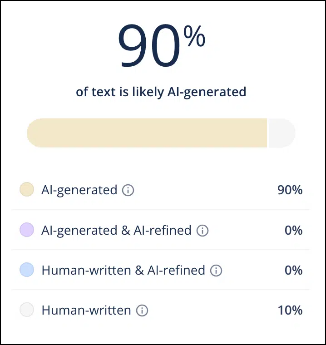Open info icon for Human-written & AI-refined
This screenshot has width=326, height=345.
tap(216, 271)
